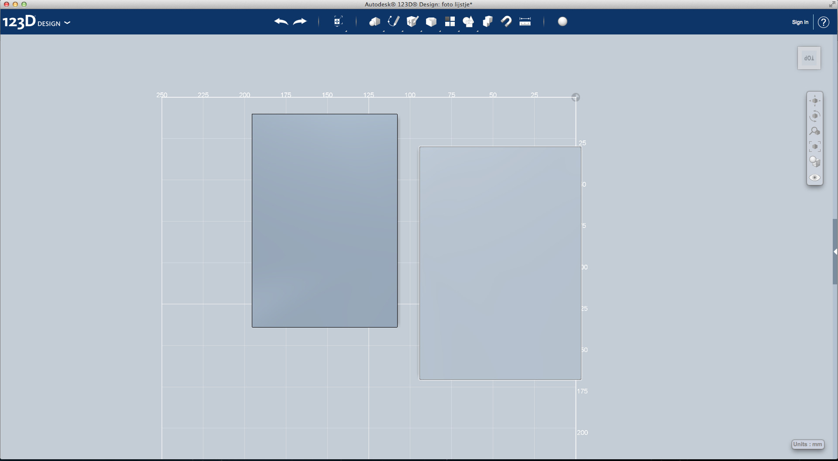
Task: Open the Construct tool
Action: (x=412, y=21)
